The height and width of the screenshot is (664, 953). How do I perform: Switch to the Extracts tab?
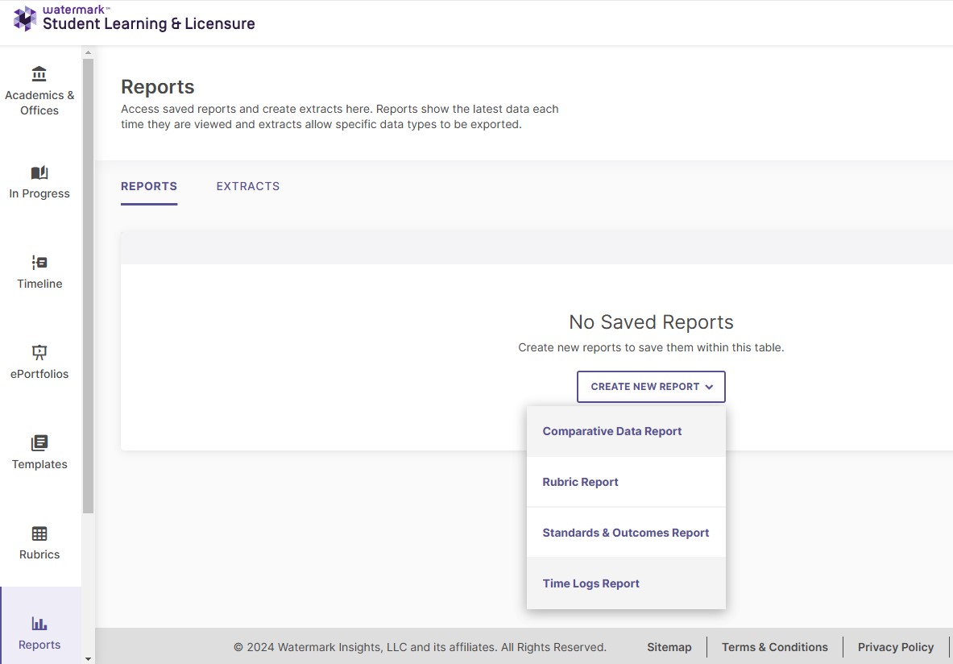(x=247, y=186)
